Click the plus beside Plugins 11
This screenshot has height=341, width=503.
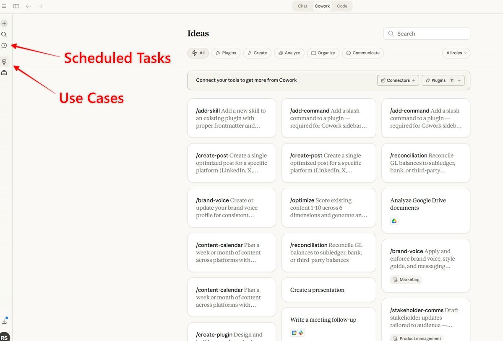tap(459, 80)
